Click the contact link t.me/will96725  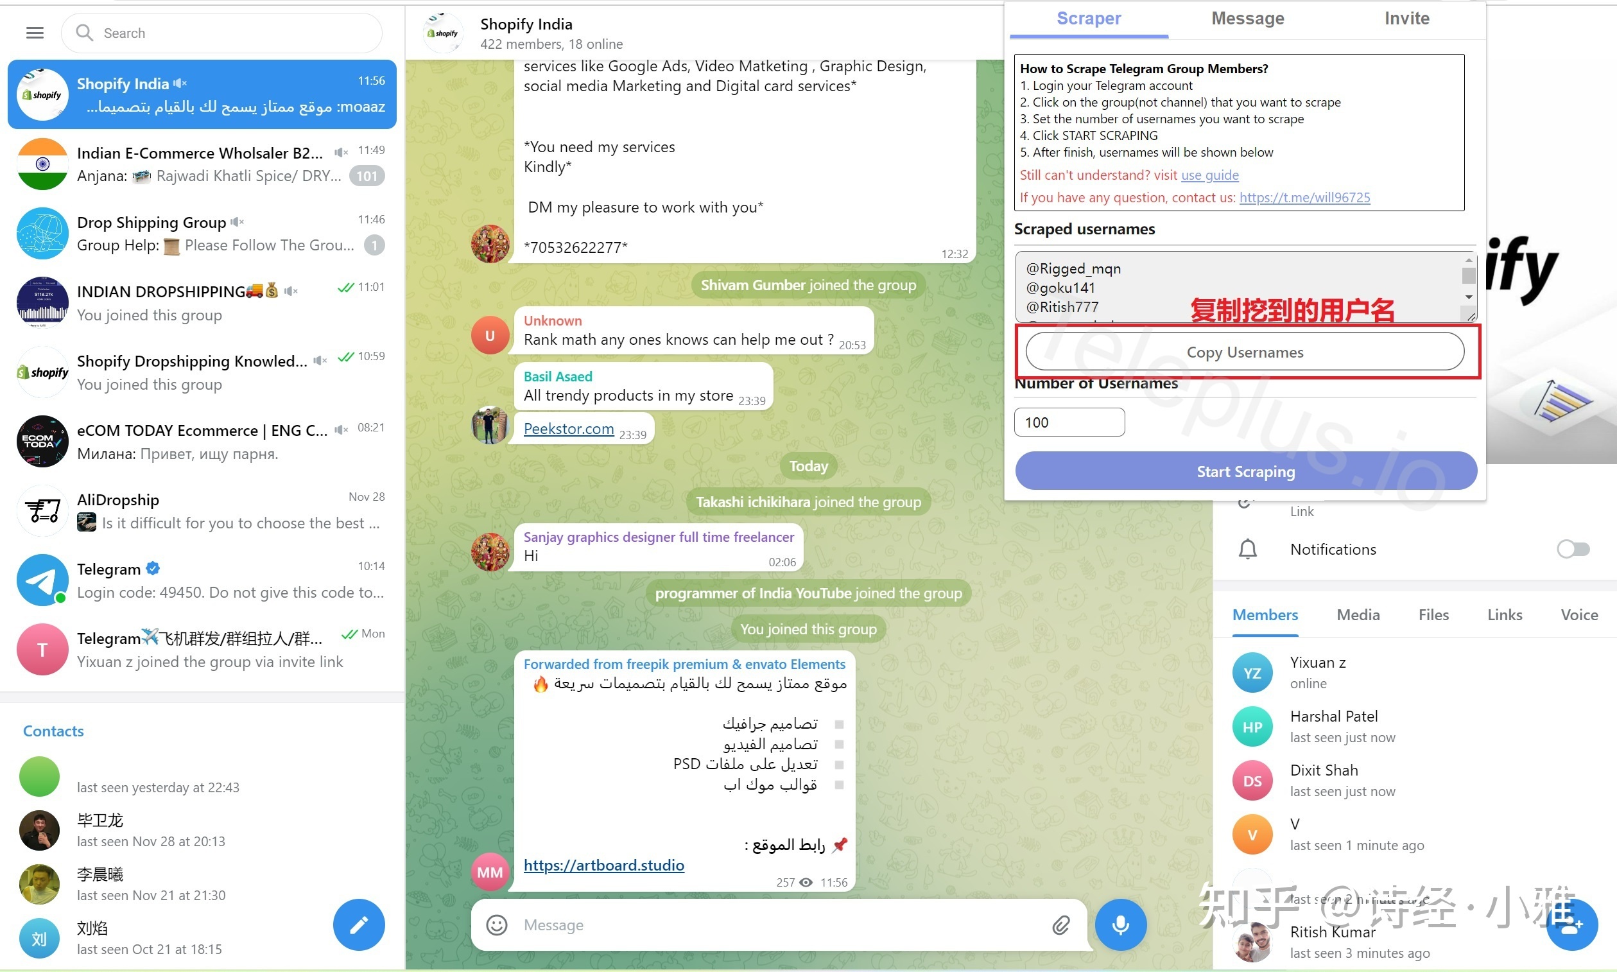[1303, 196]
